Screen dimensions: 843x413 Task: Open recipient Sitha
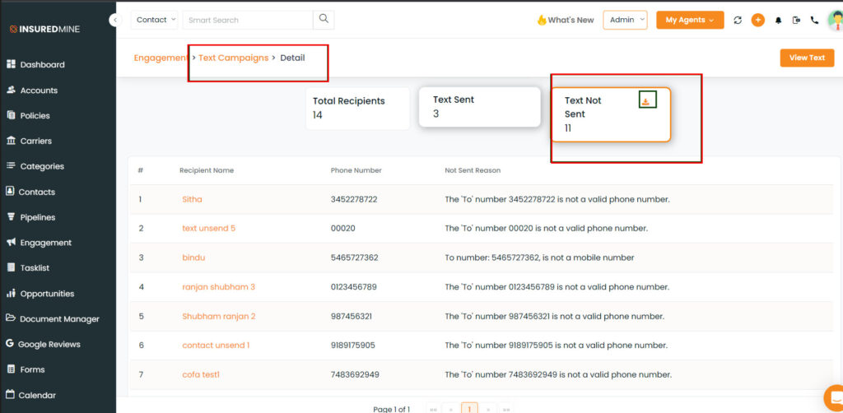click(192, 199)
